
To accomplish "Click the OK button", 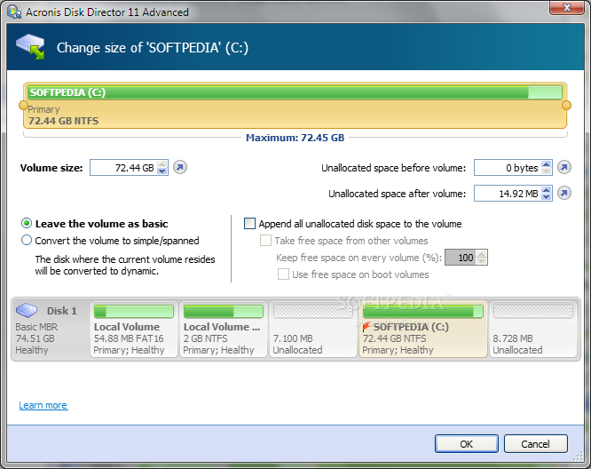I will coord(466,444).
